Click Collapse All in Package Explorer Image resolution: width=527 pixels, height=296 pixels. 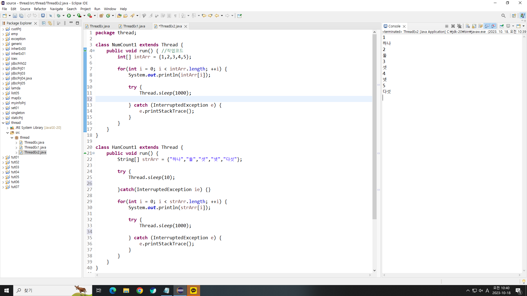coord(44,23)
